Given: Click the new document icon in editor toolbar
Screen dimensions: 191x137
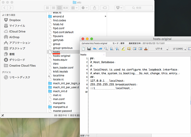Looking at the screenshot, I should (83, 49).
